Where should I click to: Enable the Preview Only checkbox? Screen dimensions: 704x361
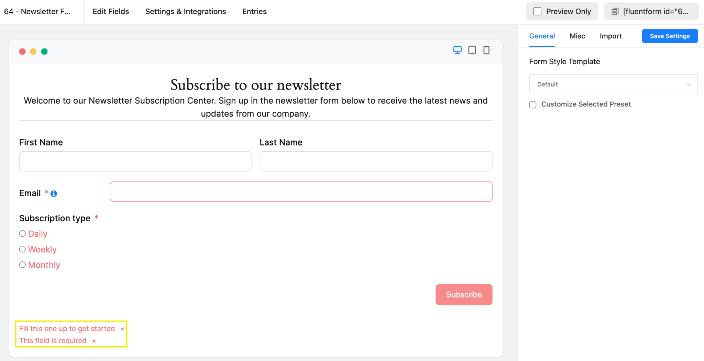(x=537, y=11)
